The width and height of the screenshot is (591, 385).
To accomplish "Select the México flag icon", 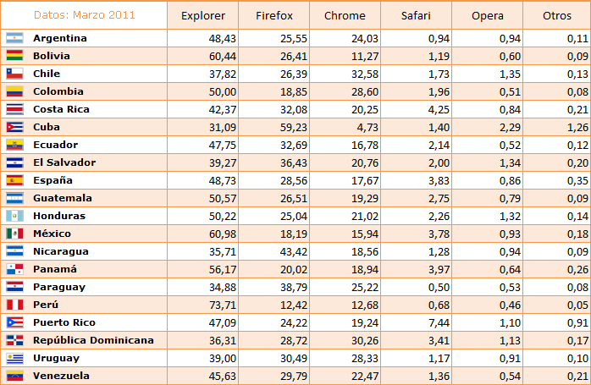I will 14,234.
